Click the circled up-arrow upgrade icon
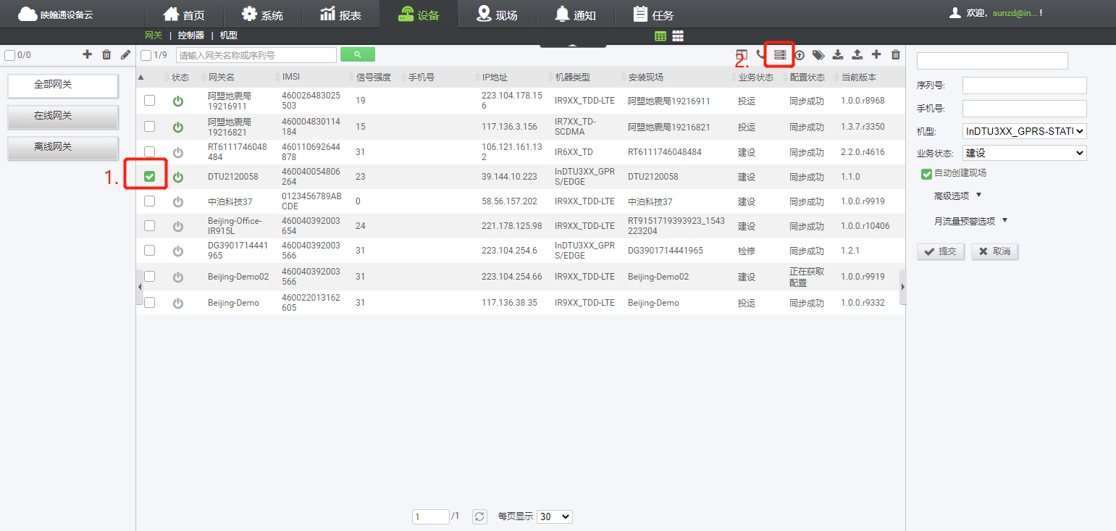The height and width of the screenshot is (531, 1116). (x=800, y=54)
